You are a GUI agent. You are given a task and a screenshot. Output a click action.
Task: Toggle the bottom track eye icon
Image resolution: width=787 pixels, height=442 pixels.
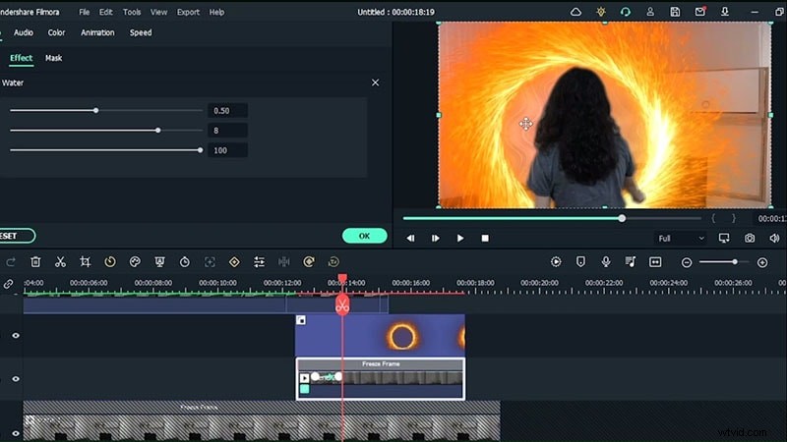[x=15, y=432]
